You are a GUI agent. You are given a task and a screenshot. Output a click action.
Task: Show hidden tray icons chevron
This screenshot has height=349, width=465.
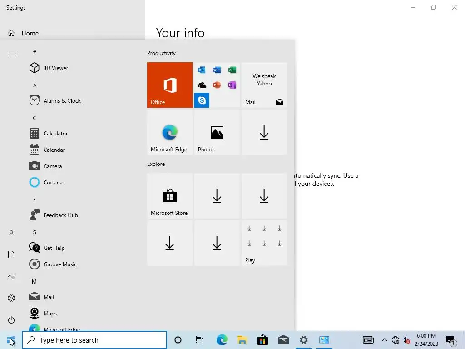coord(384,340)
